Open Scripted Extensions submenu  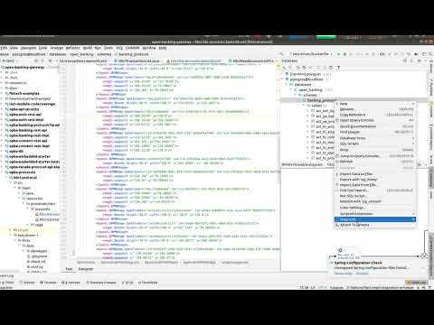pos(375,214)
